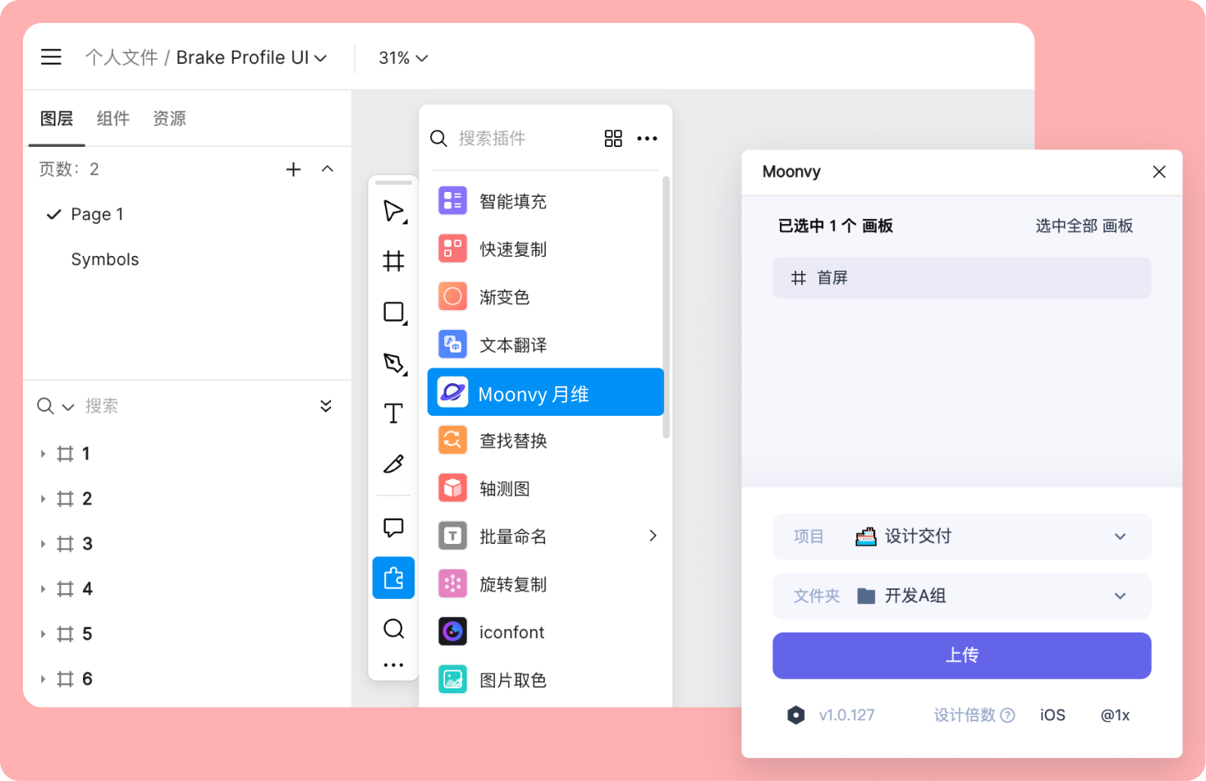Click the 个人文件 breadcrumb link
The image size is (1206, 781).
[122, 57]
